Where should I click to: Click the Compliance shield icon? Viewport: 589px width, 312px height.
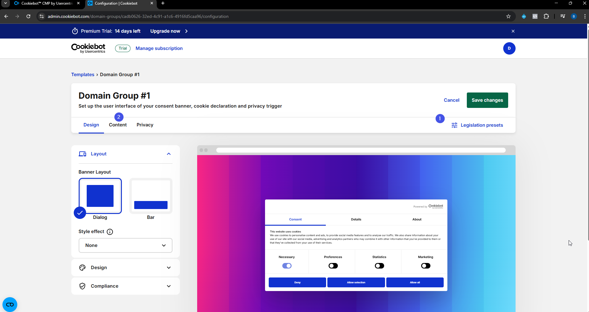pyautogui.click(x=82, y=286)
